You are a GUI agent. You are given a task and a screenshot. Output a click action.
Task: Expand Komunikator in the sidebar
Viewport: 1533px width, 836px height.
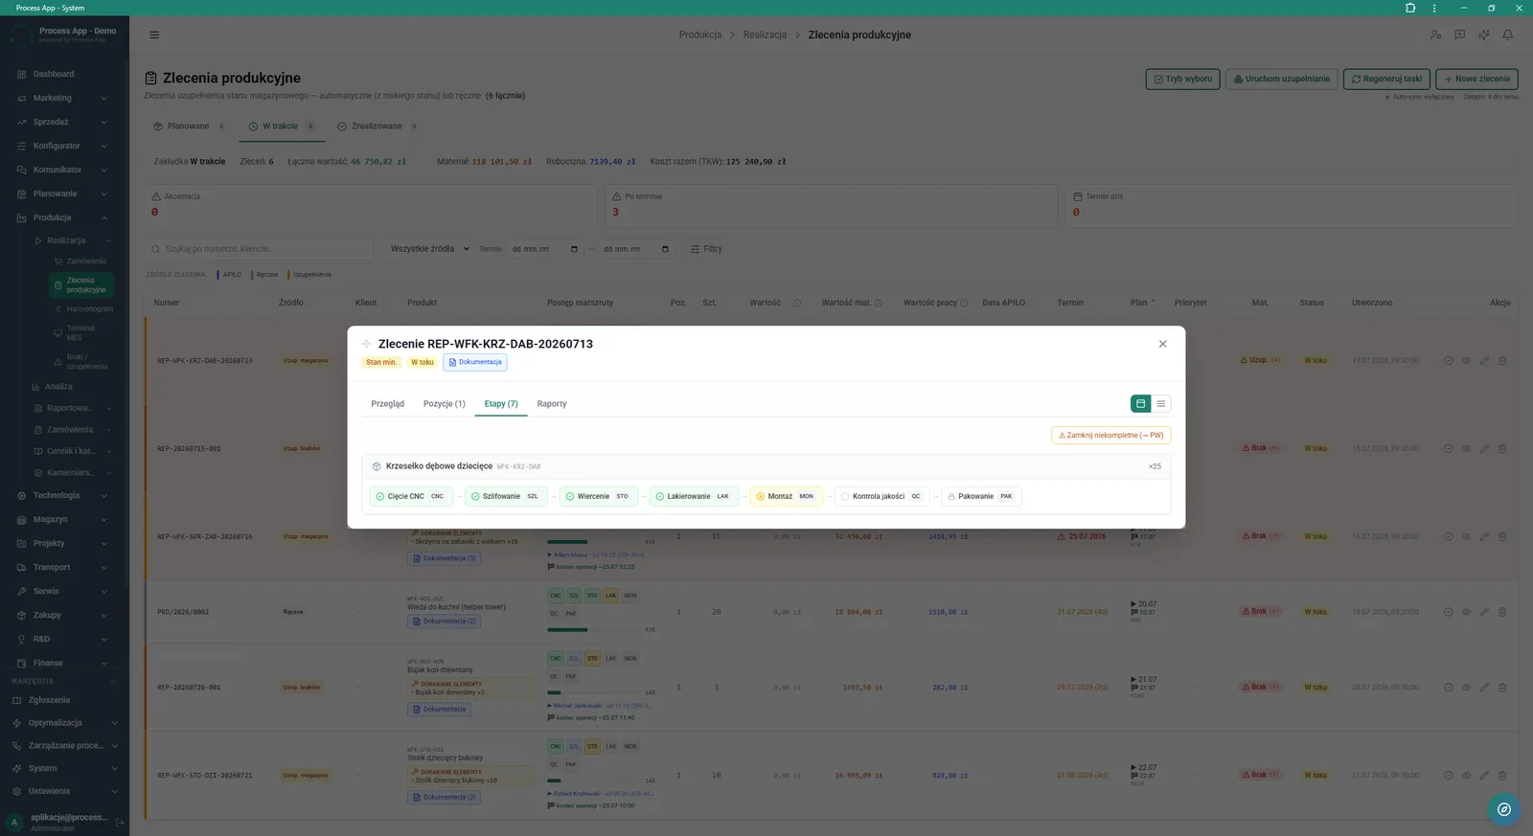point(63,169)
